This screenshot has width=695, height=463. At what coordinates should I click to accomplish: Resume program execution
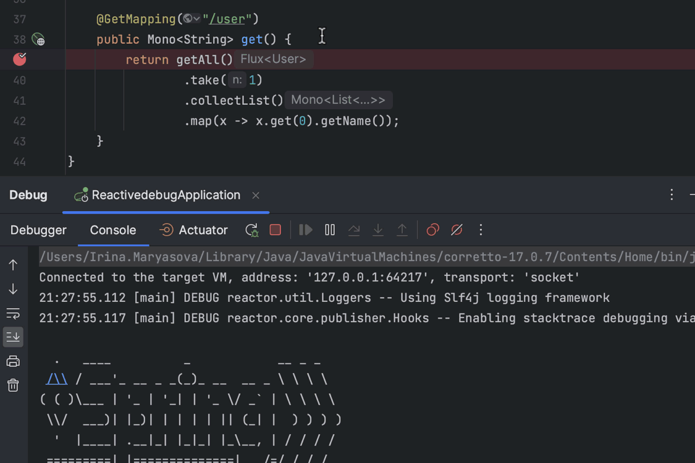305,230
